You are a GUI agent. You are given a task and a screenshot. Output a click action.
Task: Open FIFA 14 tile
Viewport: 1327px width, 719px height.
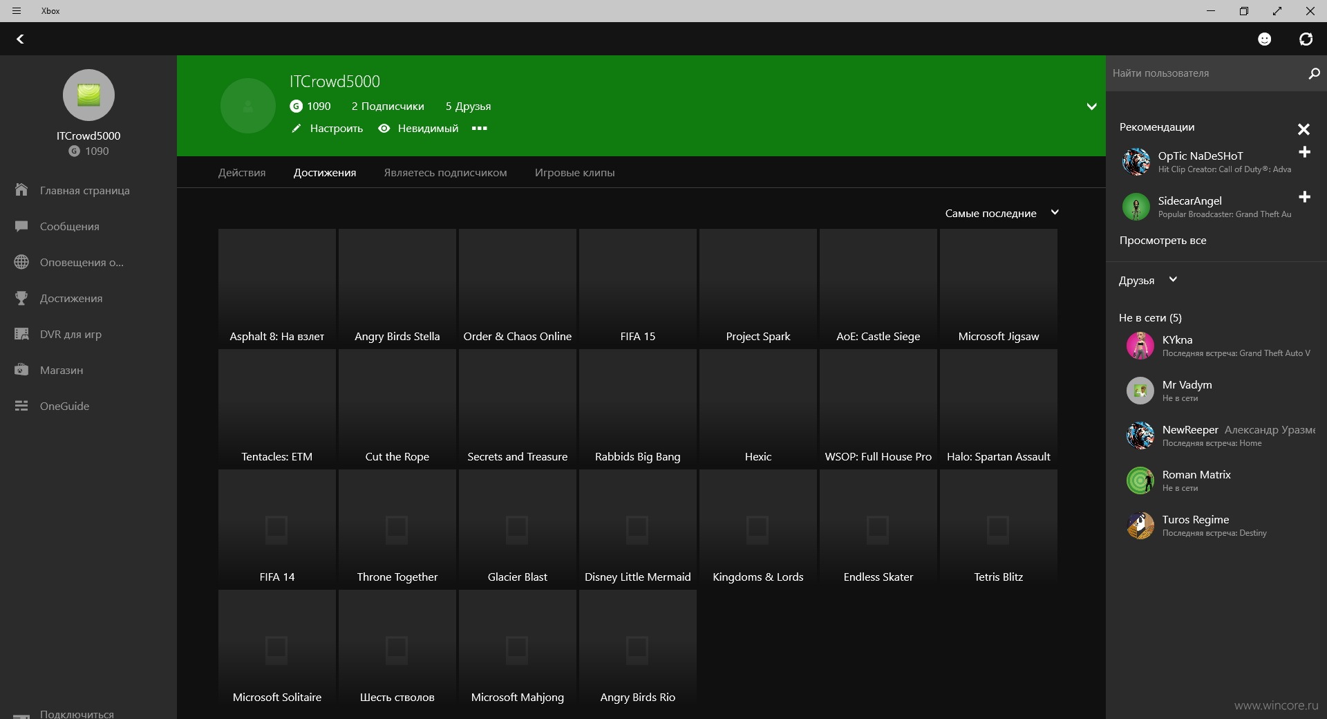coord(277,529)
